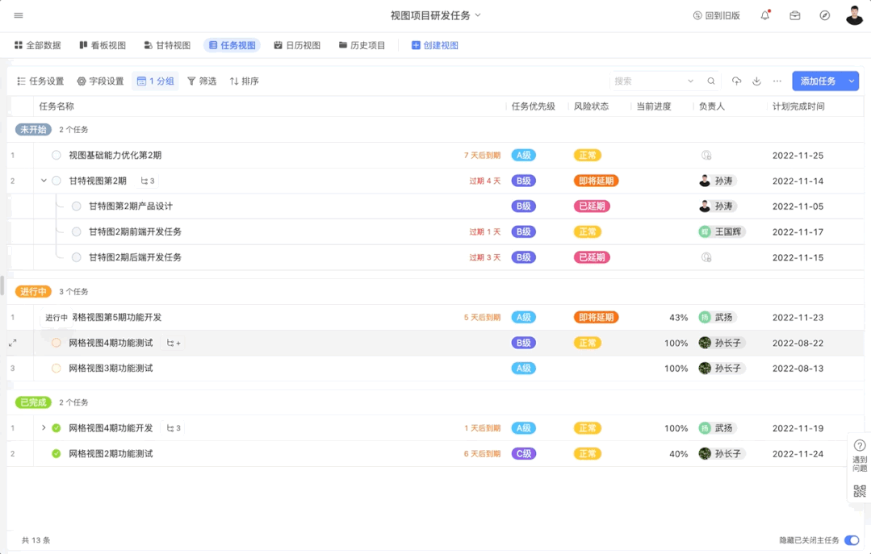Screen dimensions: 871x554
Task: Mark 视图基础能力优化第2期 as complete
Action: (57, 156)
